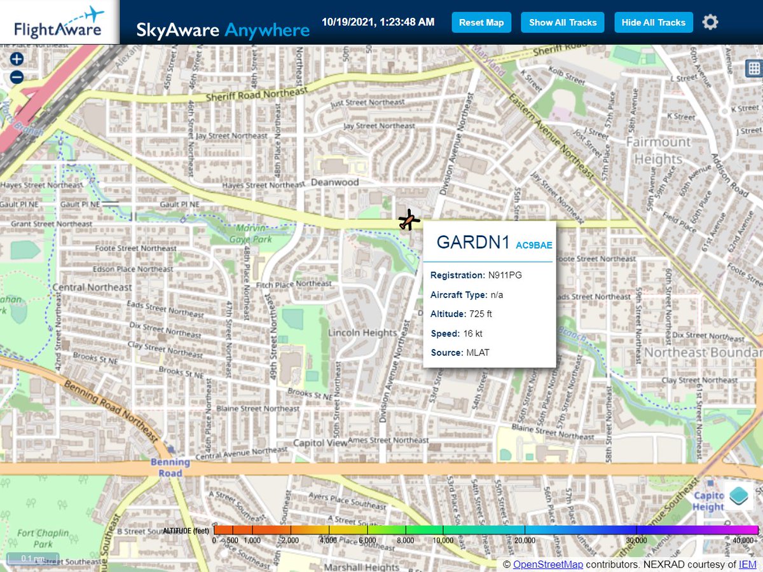Click the SkyAware Anywhere title
763x572 pixels.
(223, 30)
